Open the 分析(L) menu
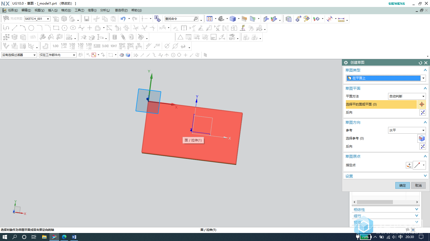Image resolution: width=430 pixels, height=241 pixels. point(105,10)
